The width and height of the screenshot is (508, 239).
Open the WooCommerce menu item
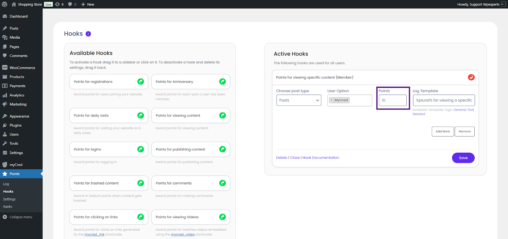[x=22, y=68]
